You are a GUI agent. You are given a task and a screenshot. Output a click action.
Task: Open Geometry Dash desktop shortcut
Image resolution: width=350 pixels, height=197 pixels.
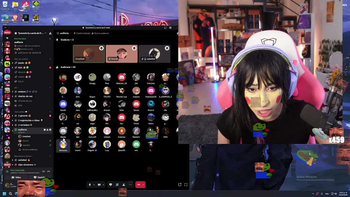click(36, 6)
